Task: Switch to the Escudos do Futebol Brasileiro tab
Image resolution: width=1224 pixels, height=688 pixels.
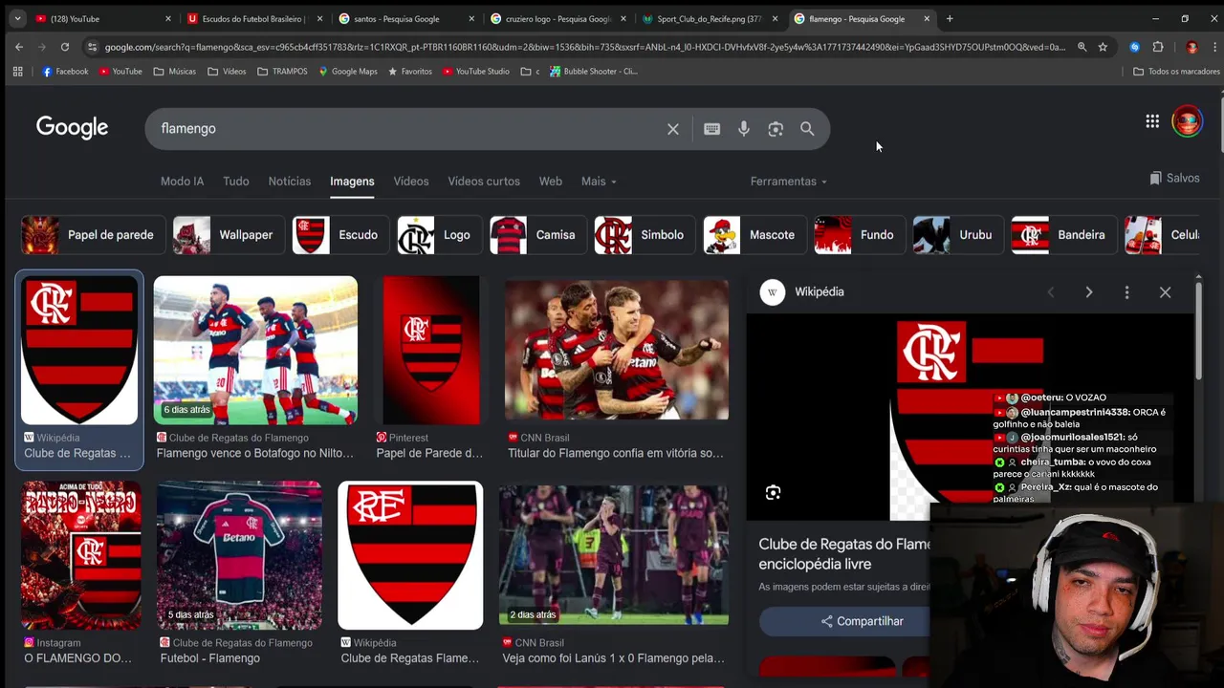Action: pos(256,18)
